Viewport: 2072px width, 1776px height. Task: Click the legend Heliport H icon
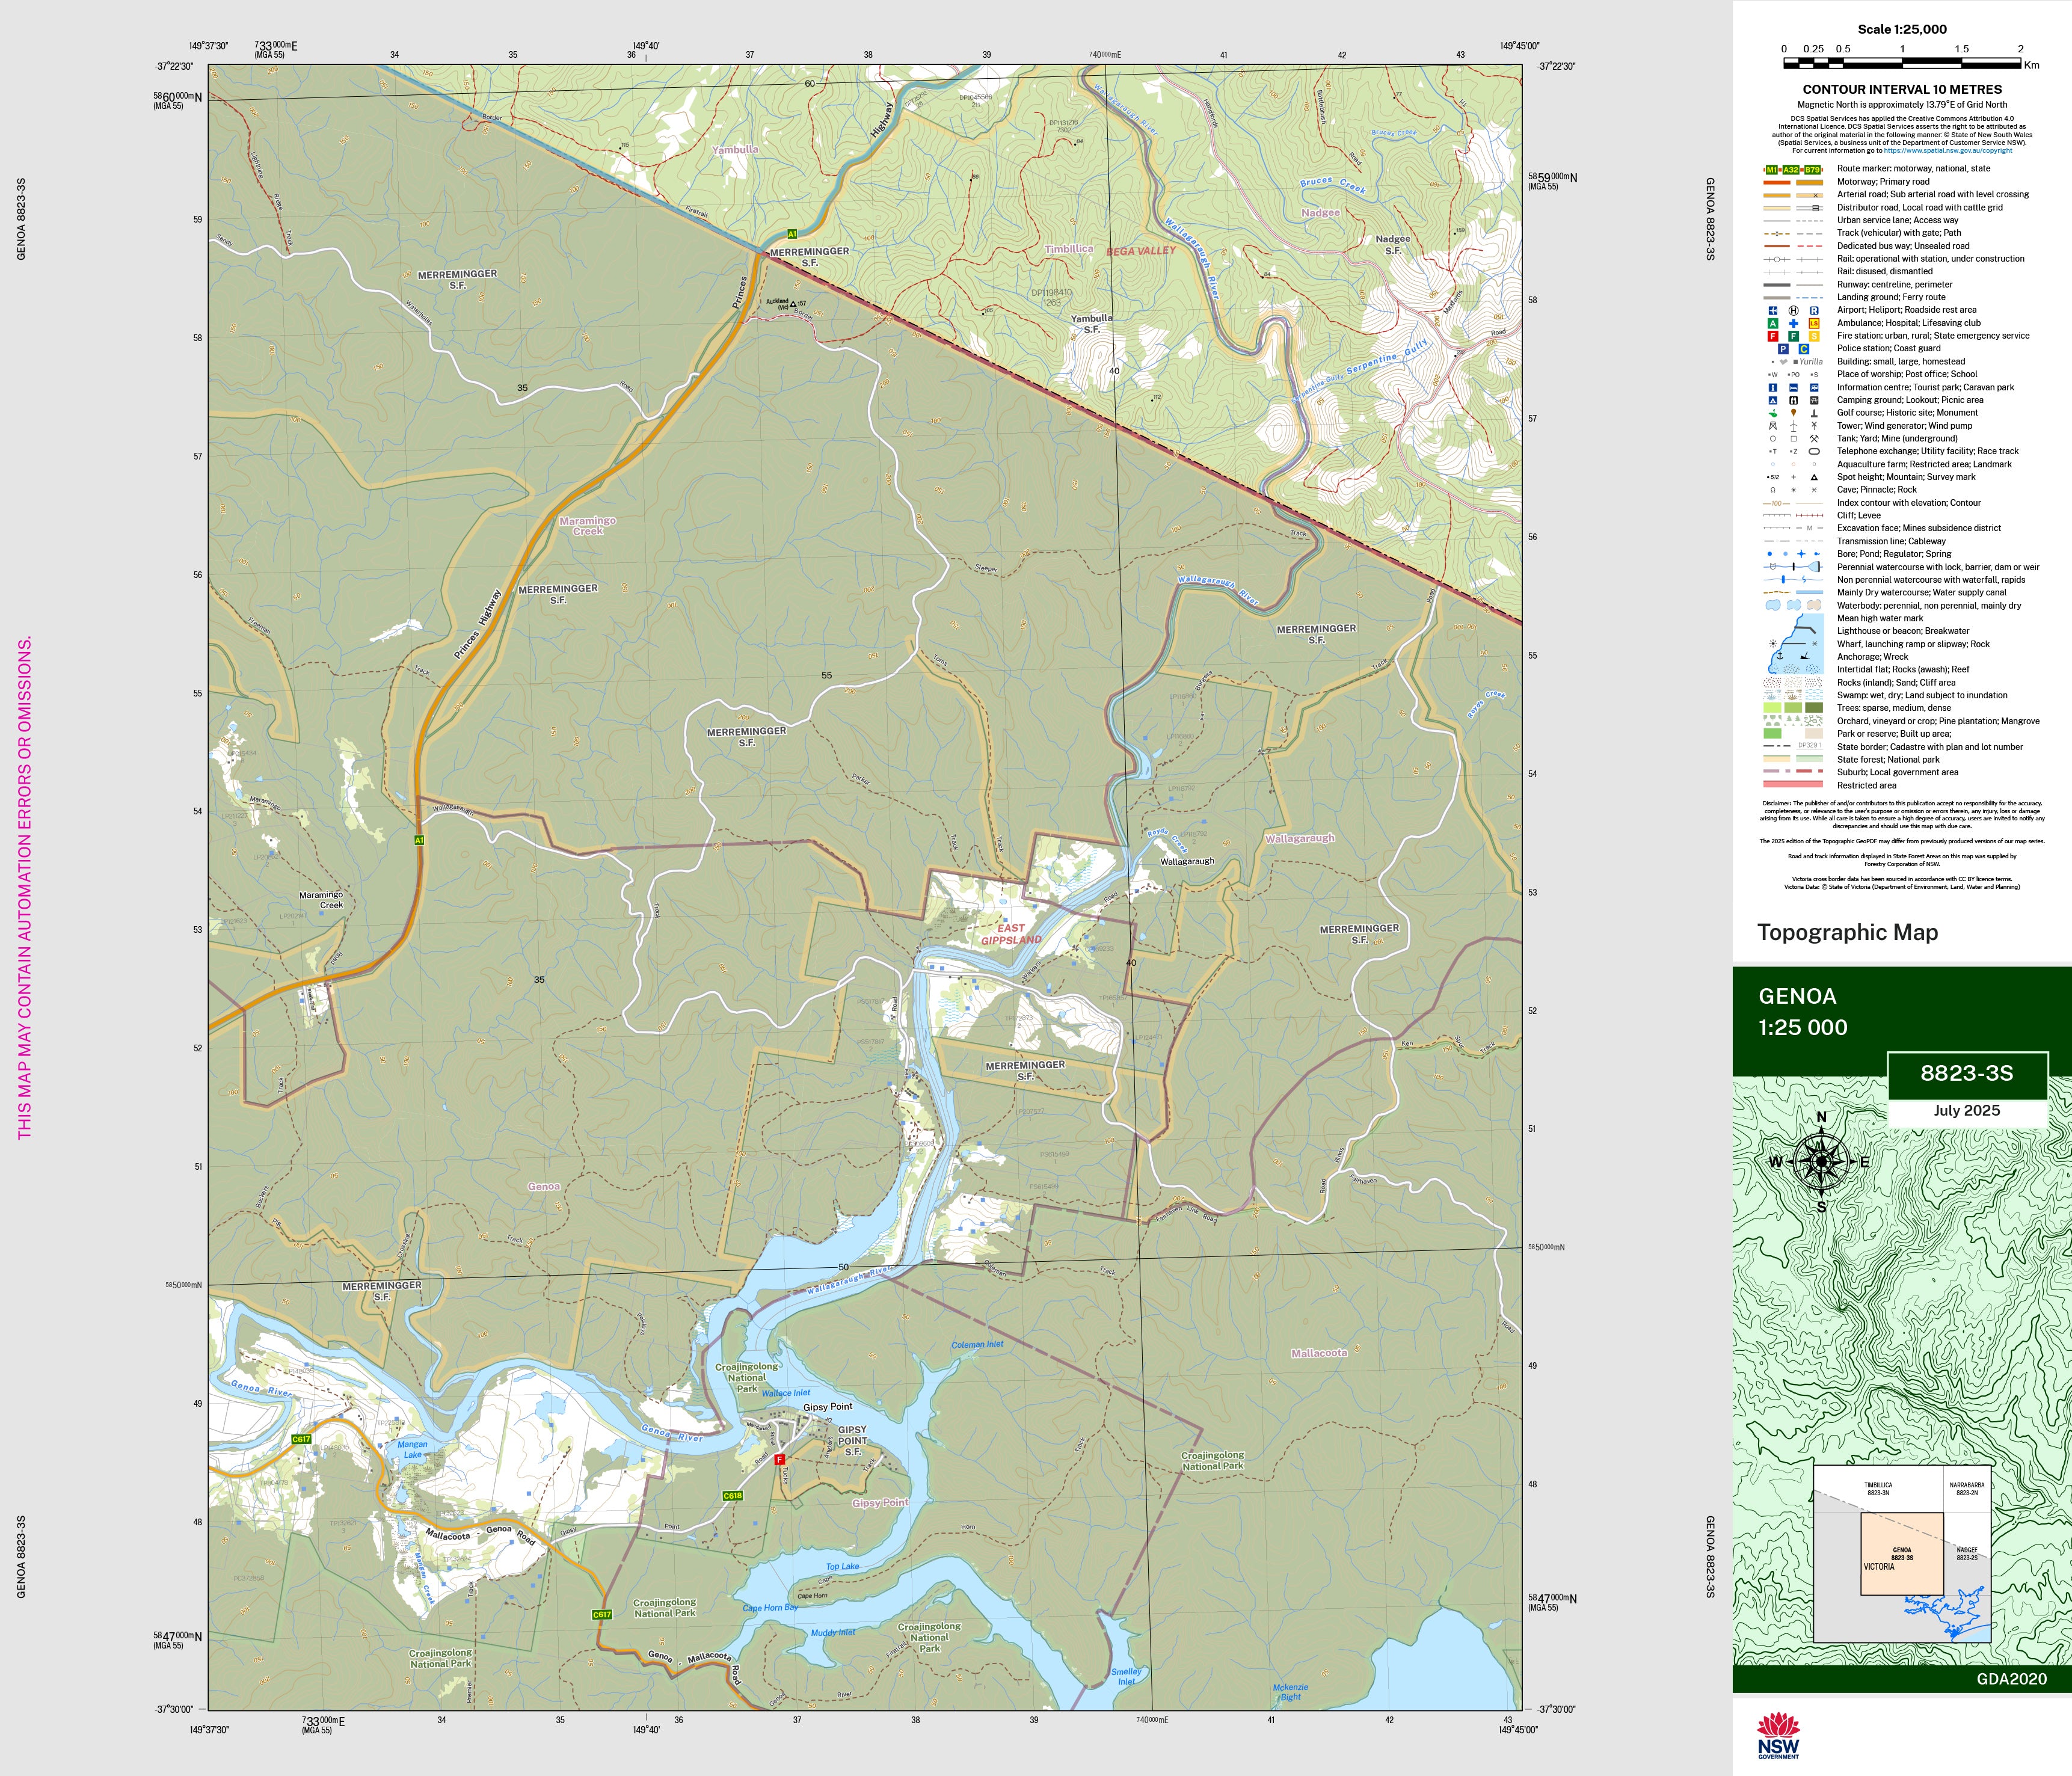click(1793, 311)
